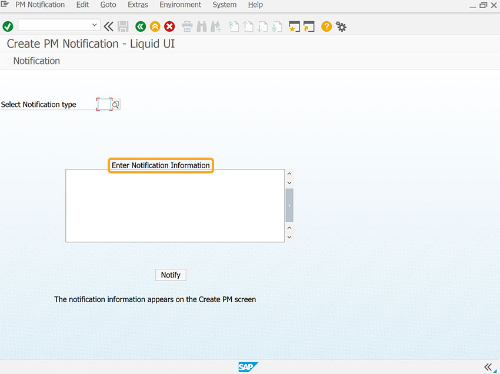
Task: Click the text area's scrollbar thumb
Action: (289, 205)
